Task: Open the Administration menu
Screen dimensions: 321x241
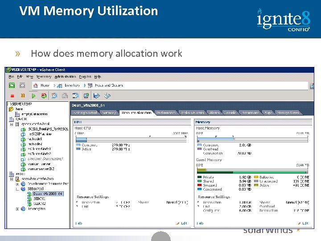Action: pos(65,77)
